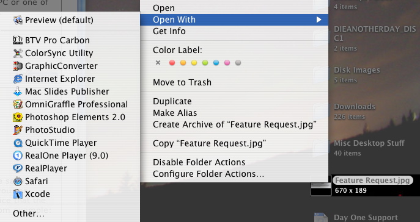
Task: Click the RealPlayer icon
Action: click(18, 168)
